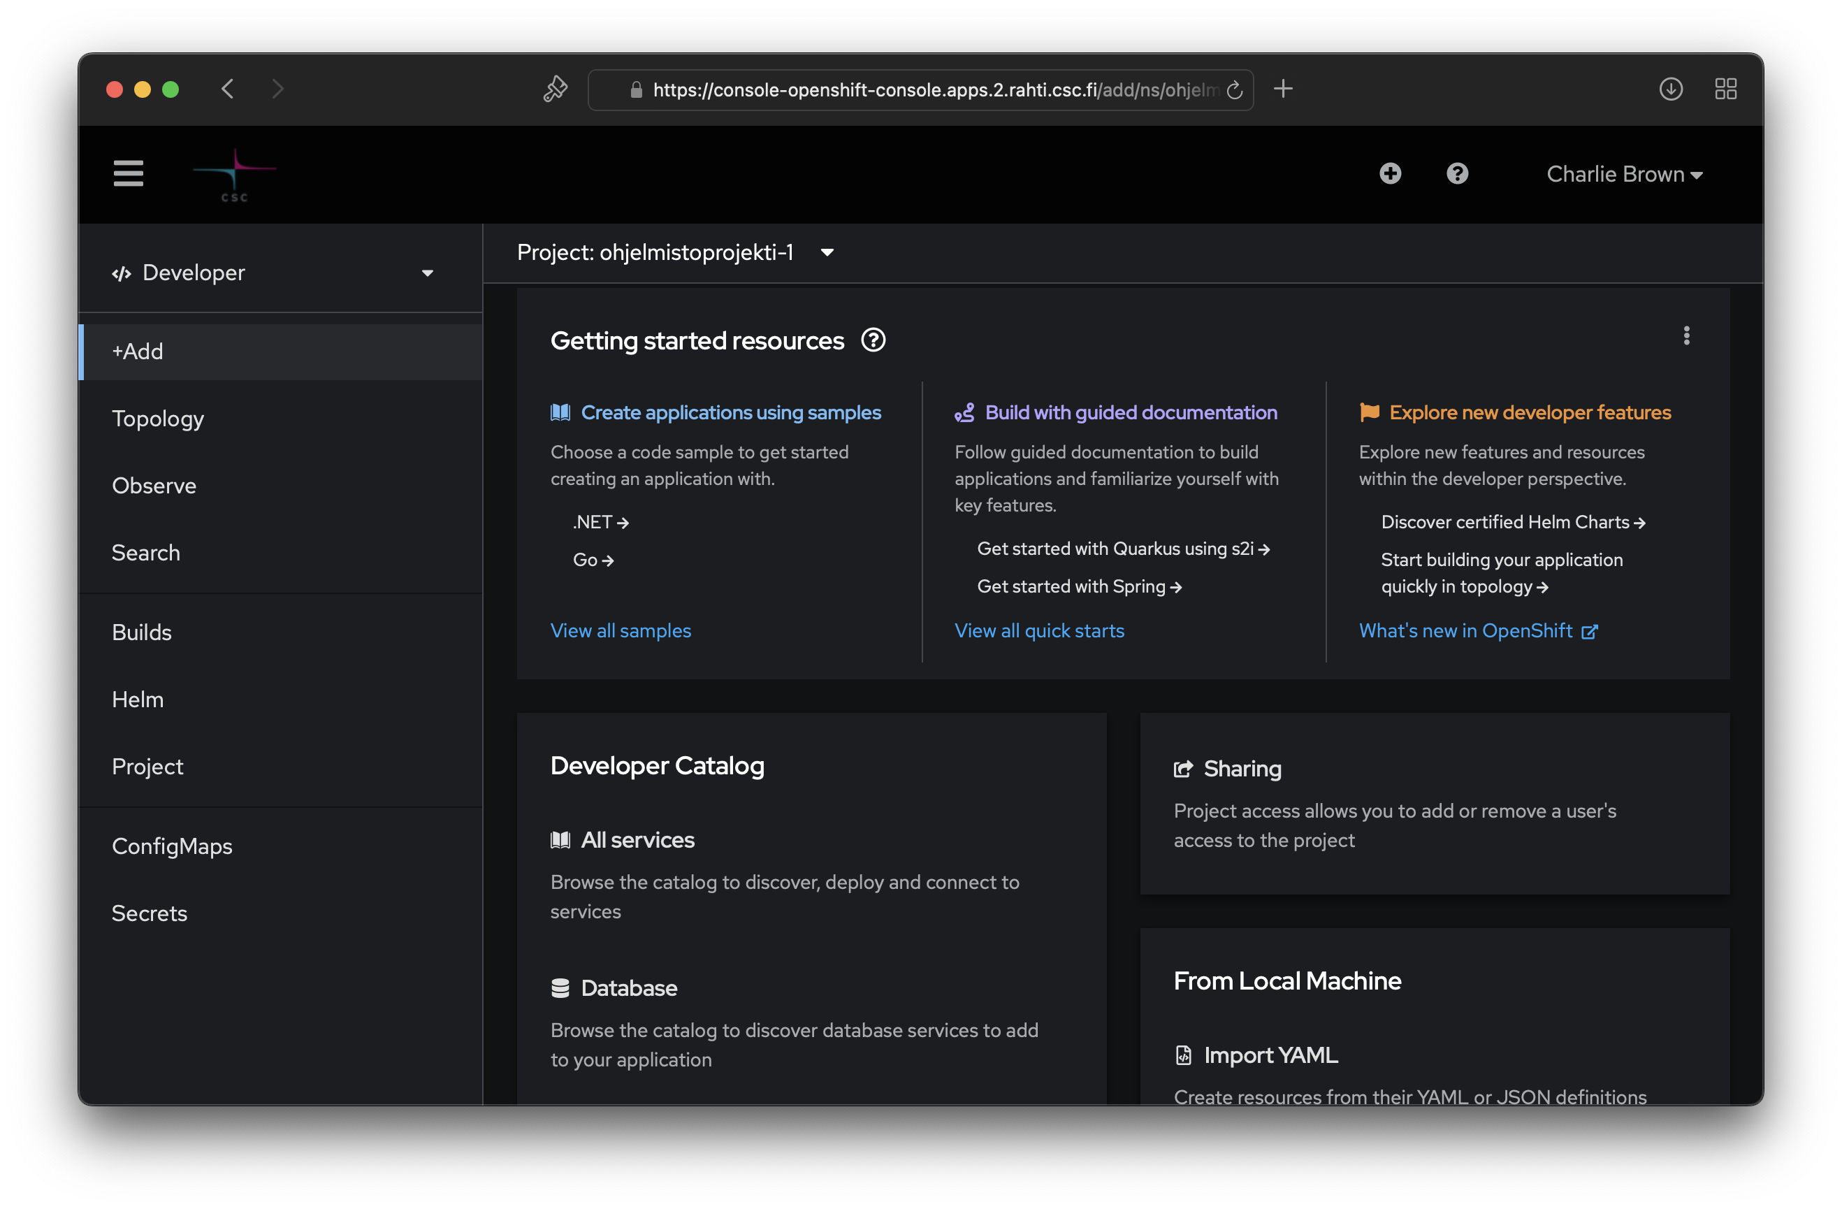Click the plus import icon in header
This screenshot has width=1842, height=1209.
(x=1390, y=173)
